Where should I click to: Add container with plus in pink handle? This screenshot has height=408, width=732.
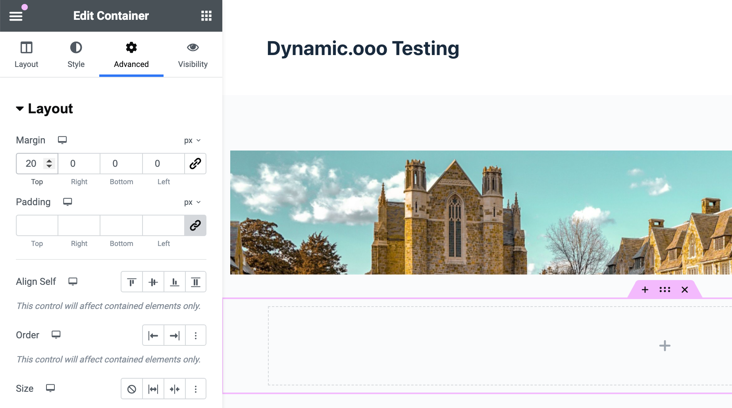coord(645,290)
